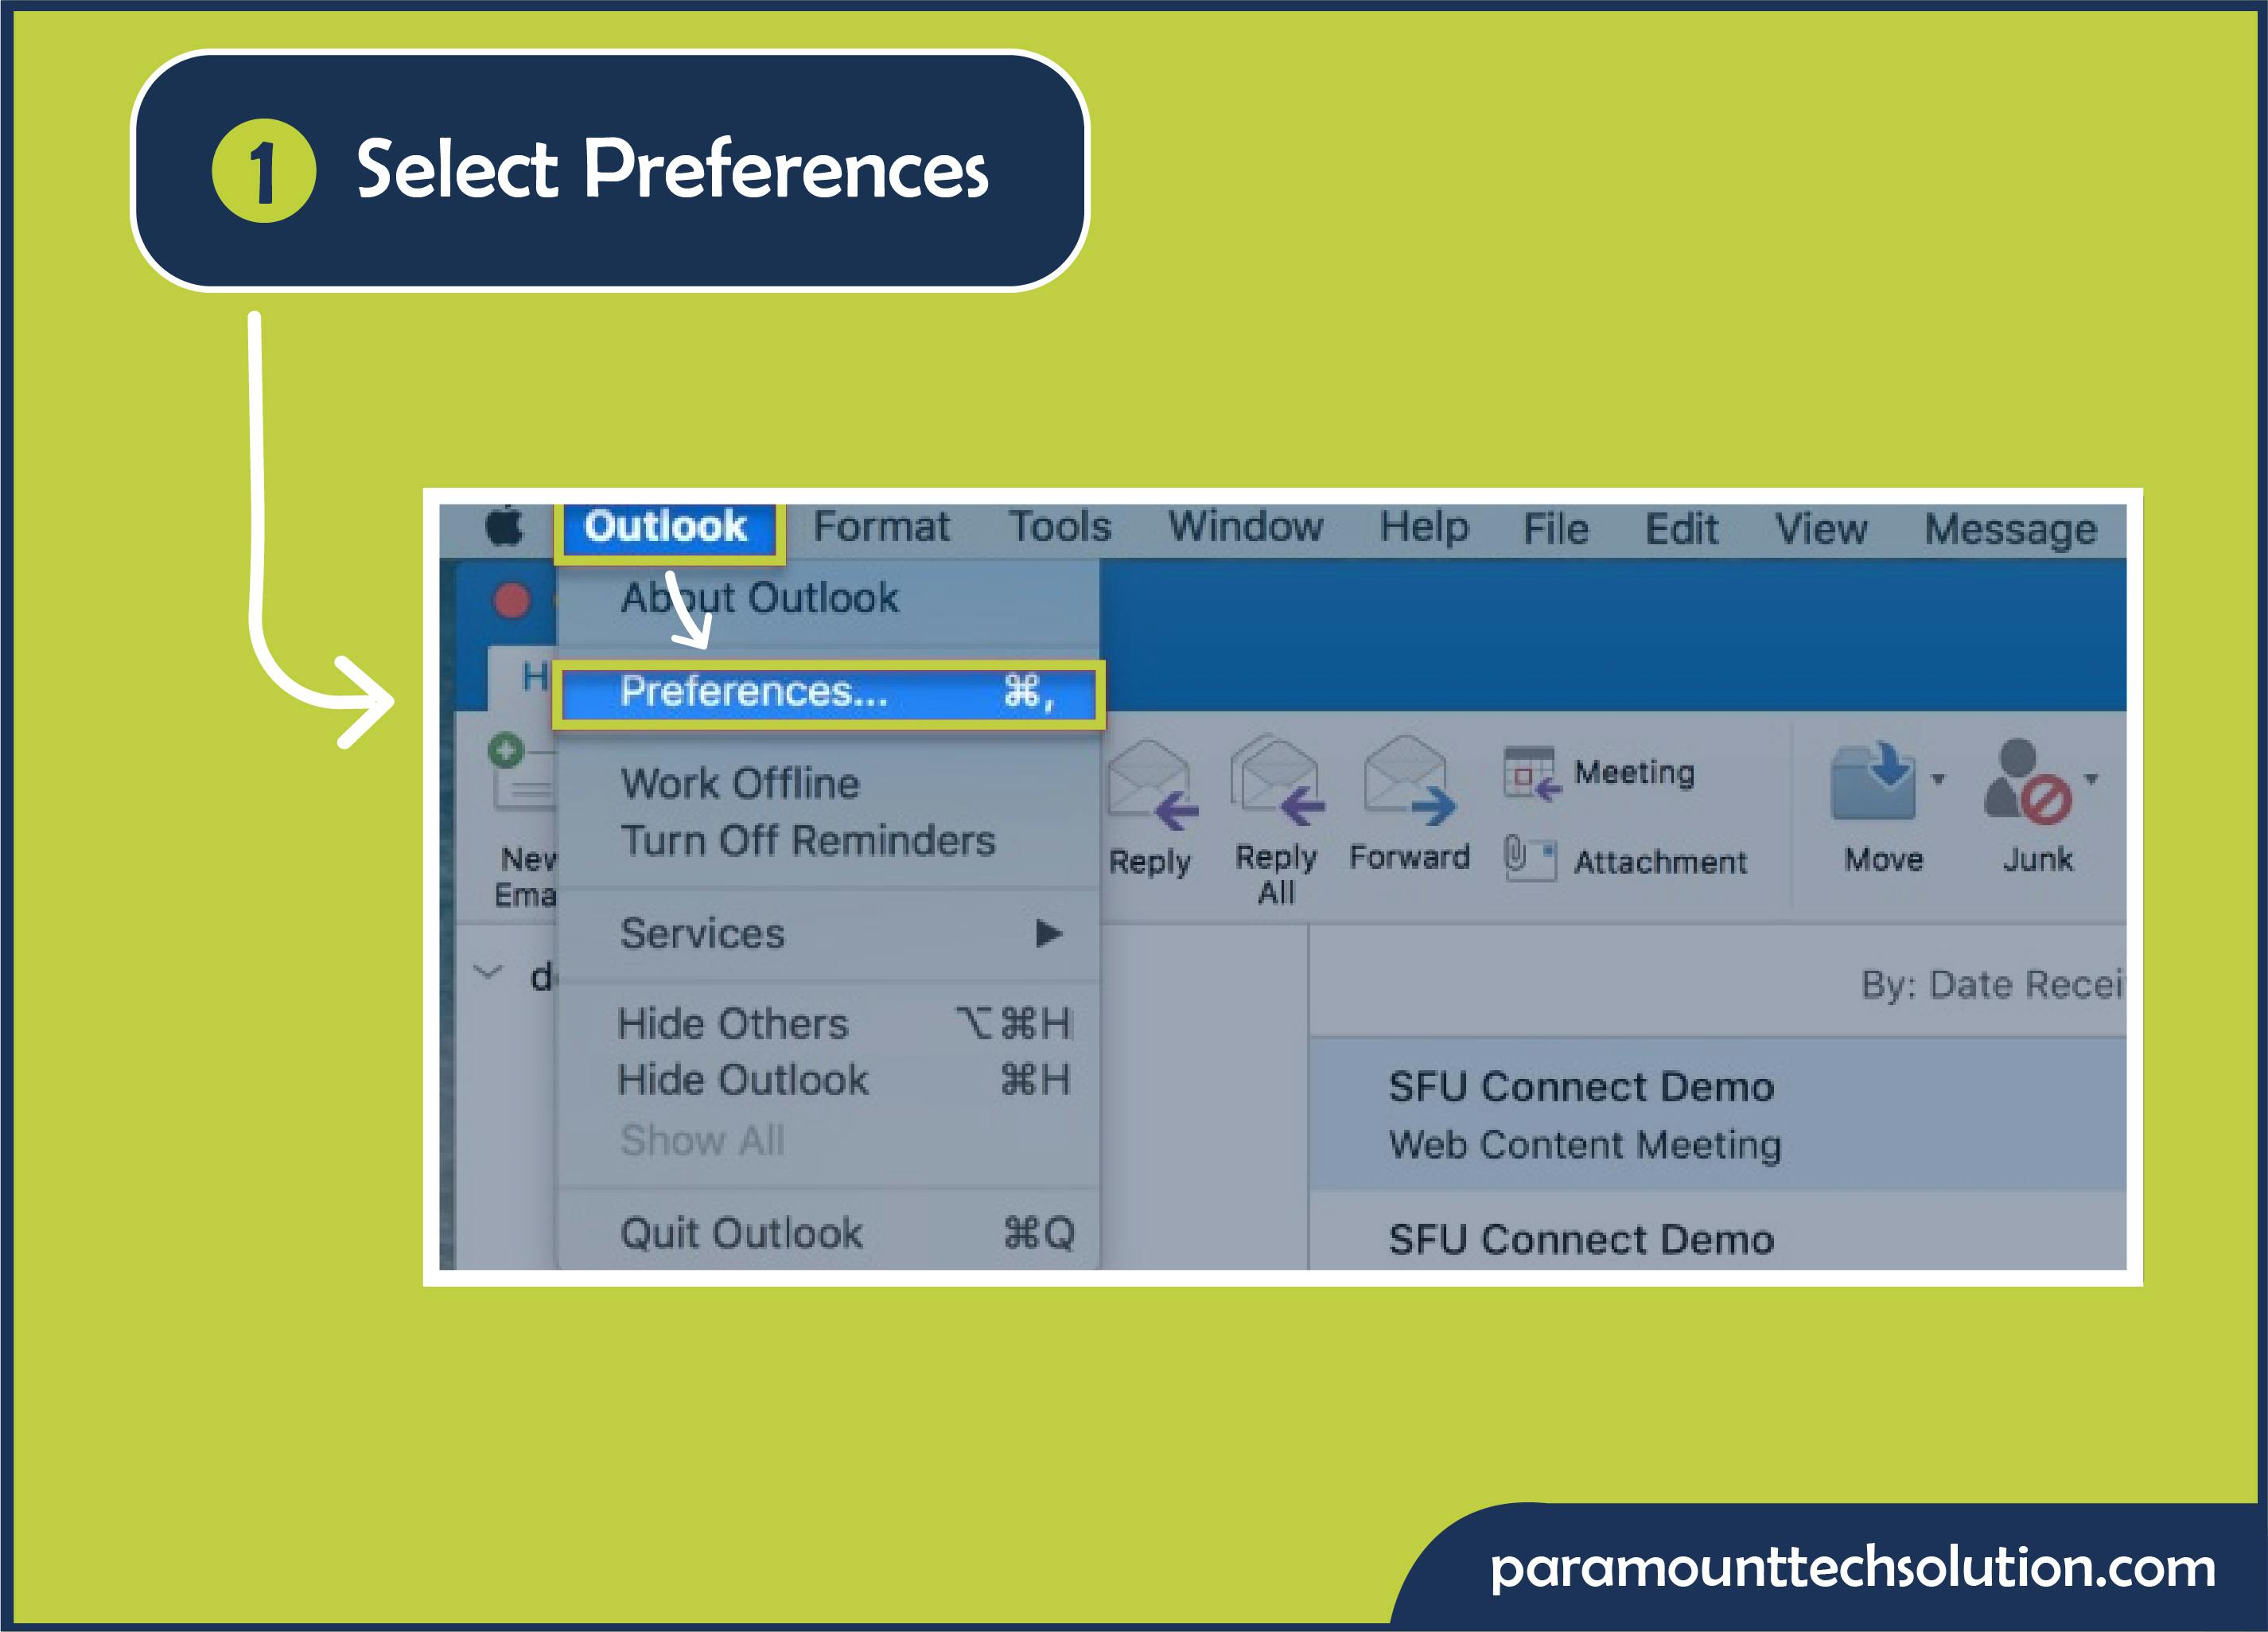Open the Format menu
The image size is (2268, 1632).
point(881,527)
